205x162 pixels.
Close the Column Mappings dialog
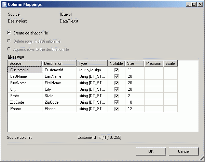pyautogui.click(x=200, y=4)
